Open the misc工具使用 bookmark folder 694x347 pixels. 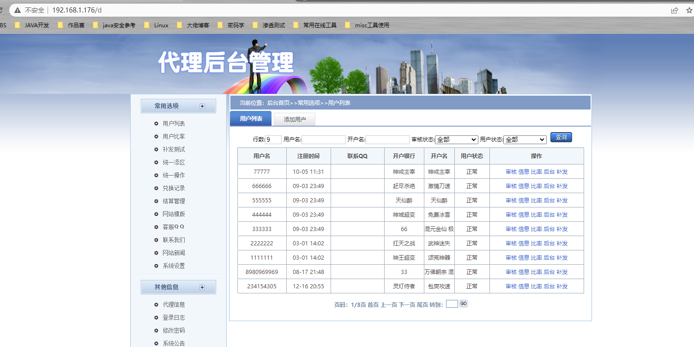coord(367,25)
